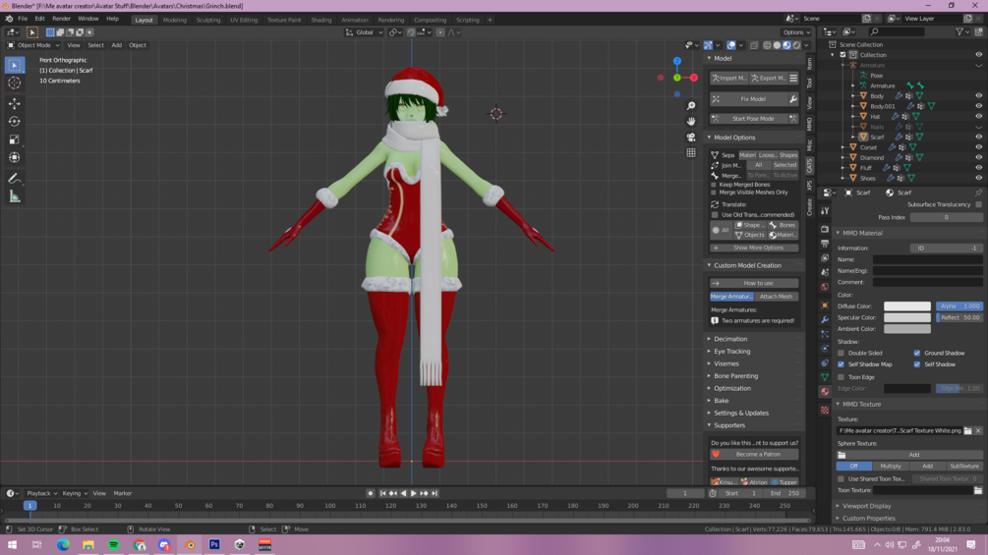Open Render properties tab icon
The height and width of the screenshot is (555, 988).
pyautogui.click(x=825, y=229)
